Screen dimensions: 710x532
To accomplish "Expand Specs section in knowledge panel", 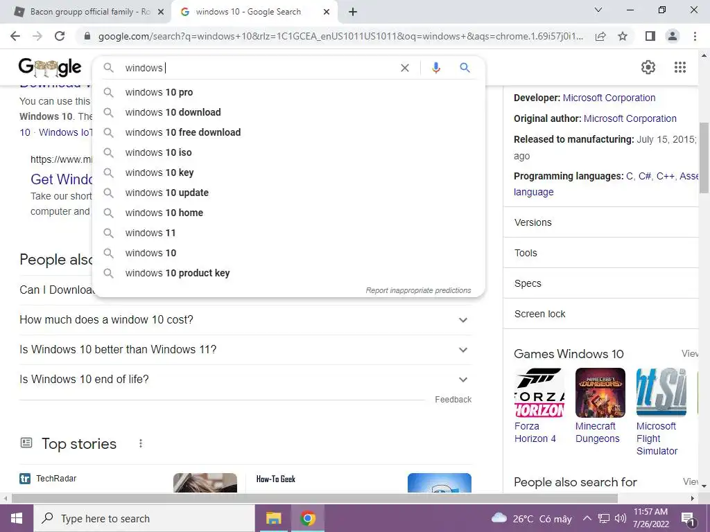I will [601, 283].
